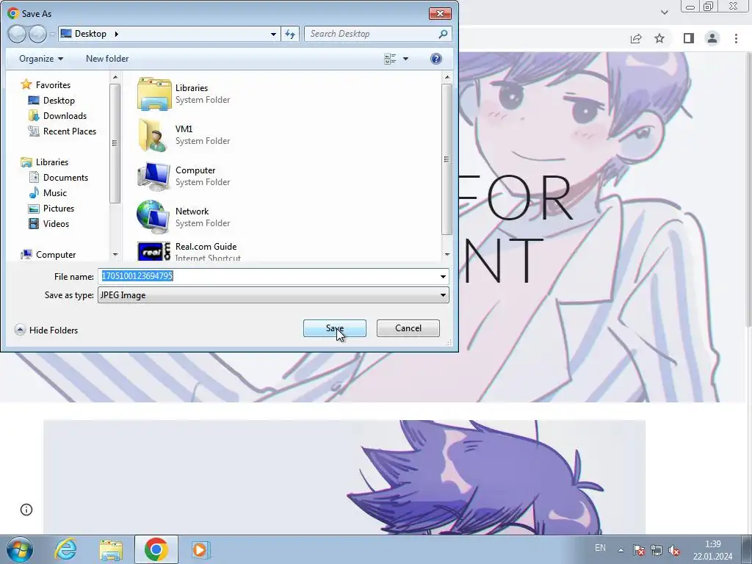Click the Cancel button
752x564 pixels.
[x=408, y=328]
